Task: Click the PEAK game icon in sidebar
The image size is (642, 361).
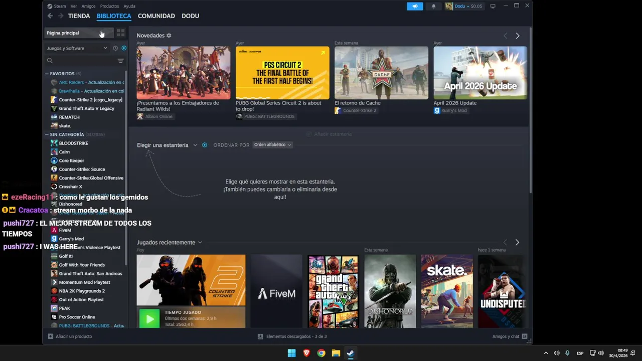Action: coord(54,308)
